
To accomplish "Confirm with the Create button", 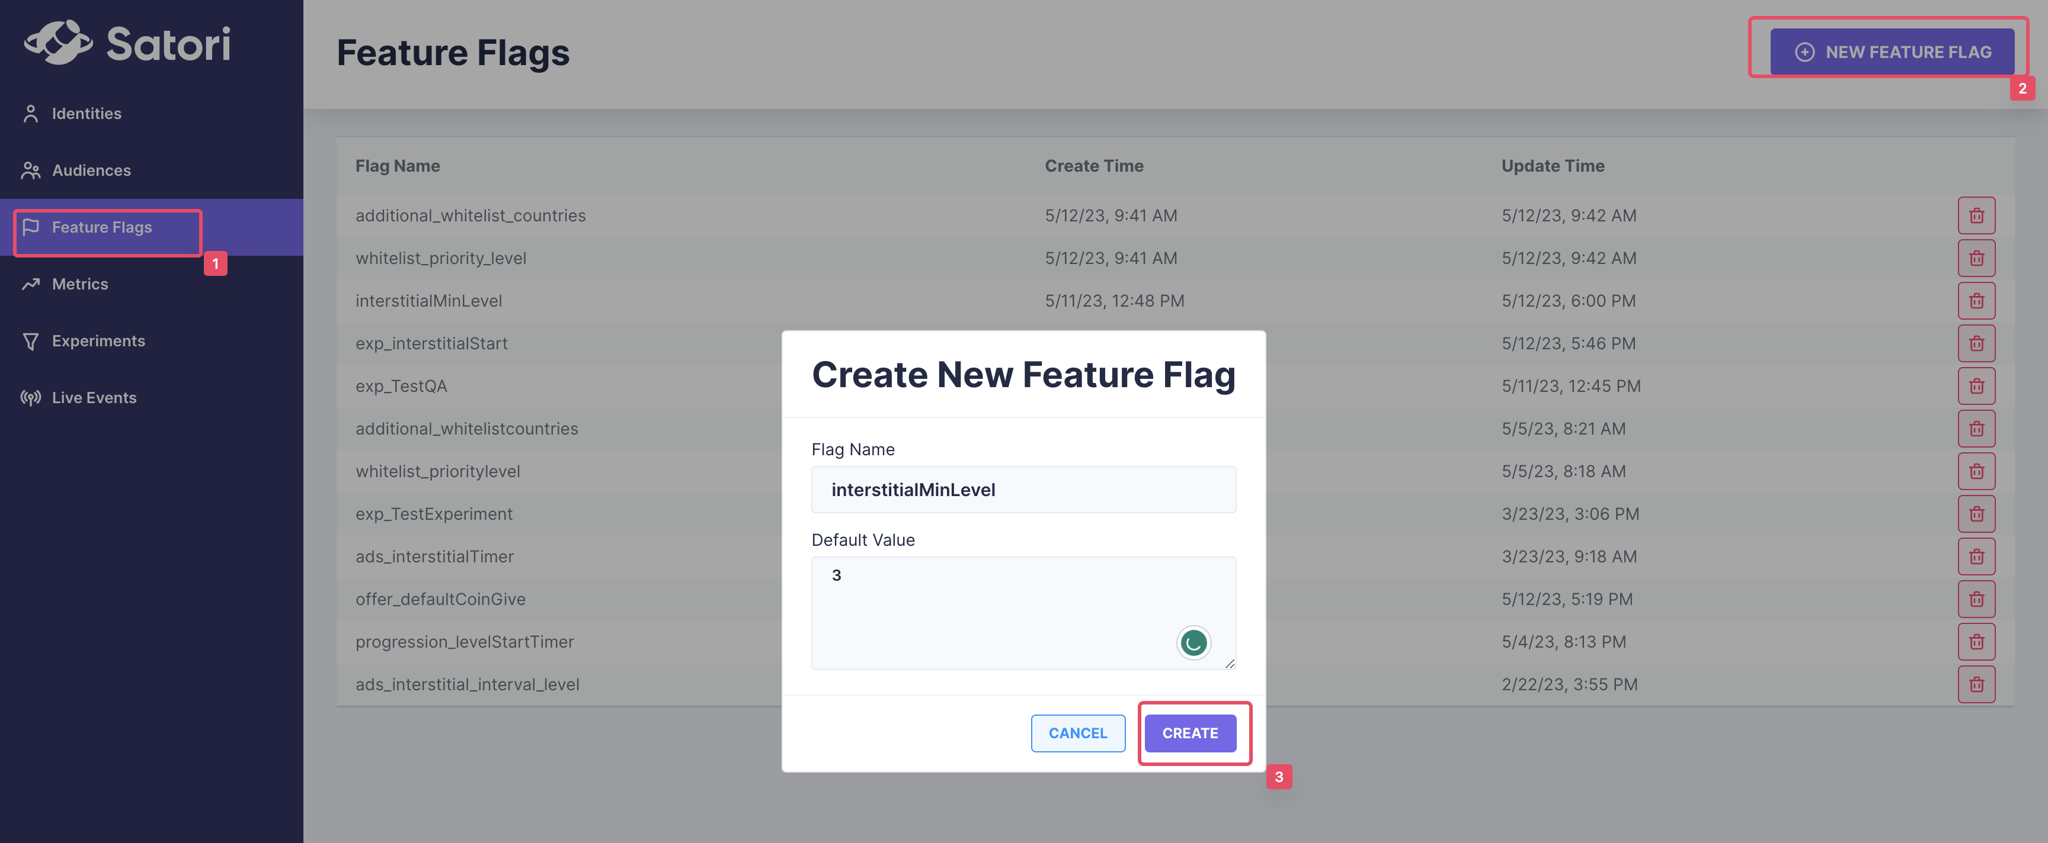I will tap(1189, 732).
